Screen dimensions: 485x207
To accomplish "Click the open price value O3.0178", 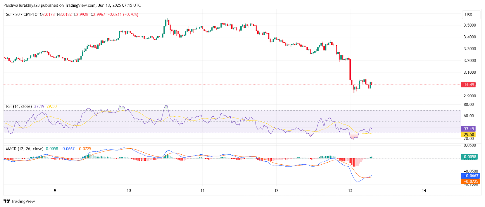I will (47, 15).
